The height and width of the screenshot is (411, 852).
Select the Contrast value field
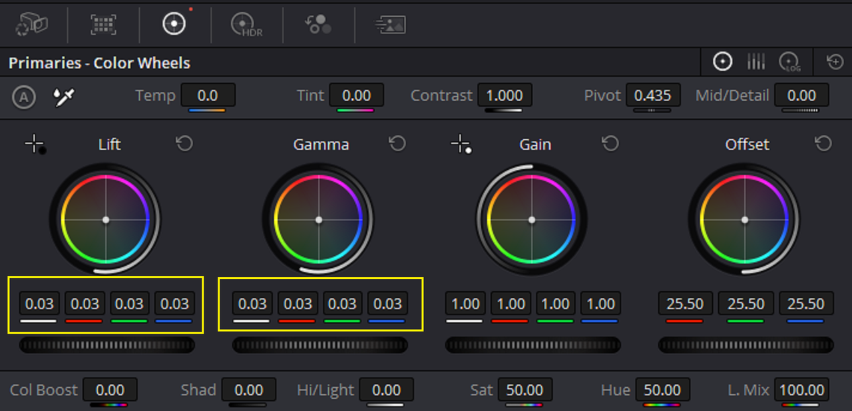(504, 95)
